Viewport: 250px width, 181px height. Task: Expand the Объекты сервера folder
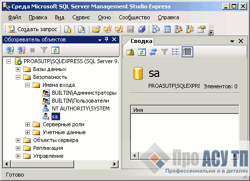(x=18, y=140)
